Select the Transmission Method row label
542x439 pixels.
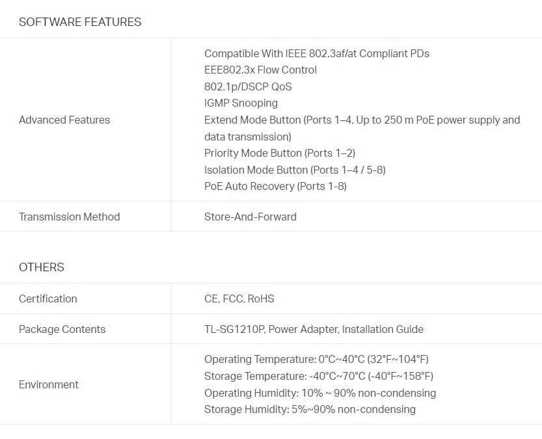tap(70, 217)
